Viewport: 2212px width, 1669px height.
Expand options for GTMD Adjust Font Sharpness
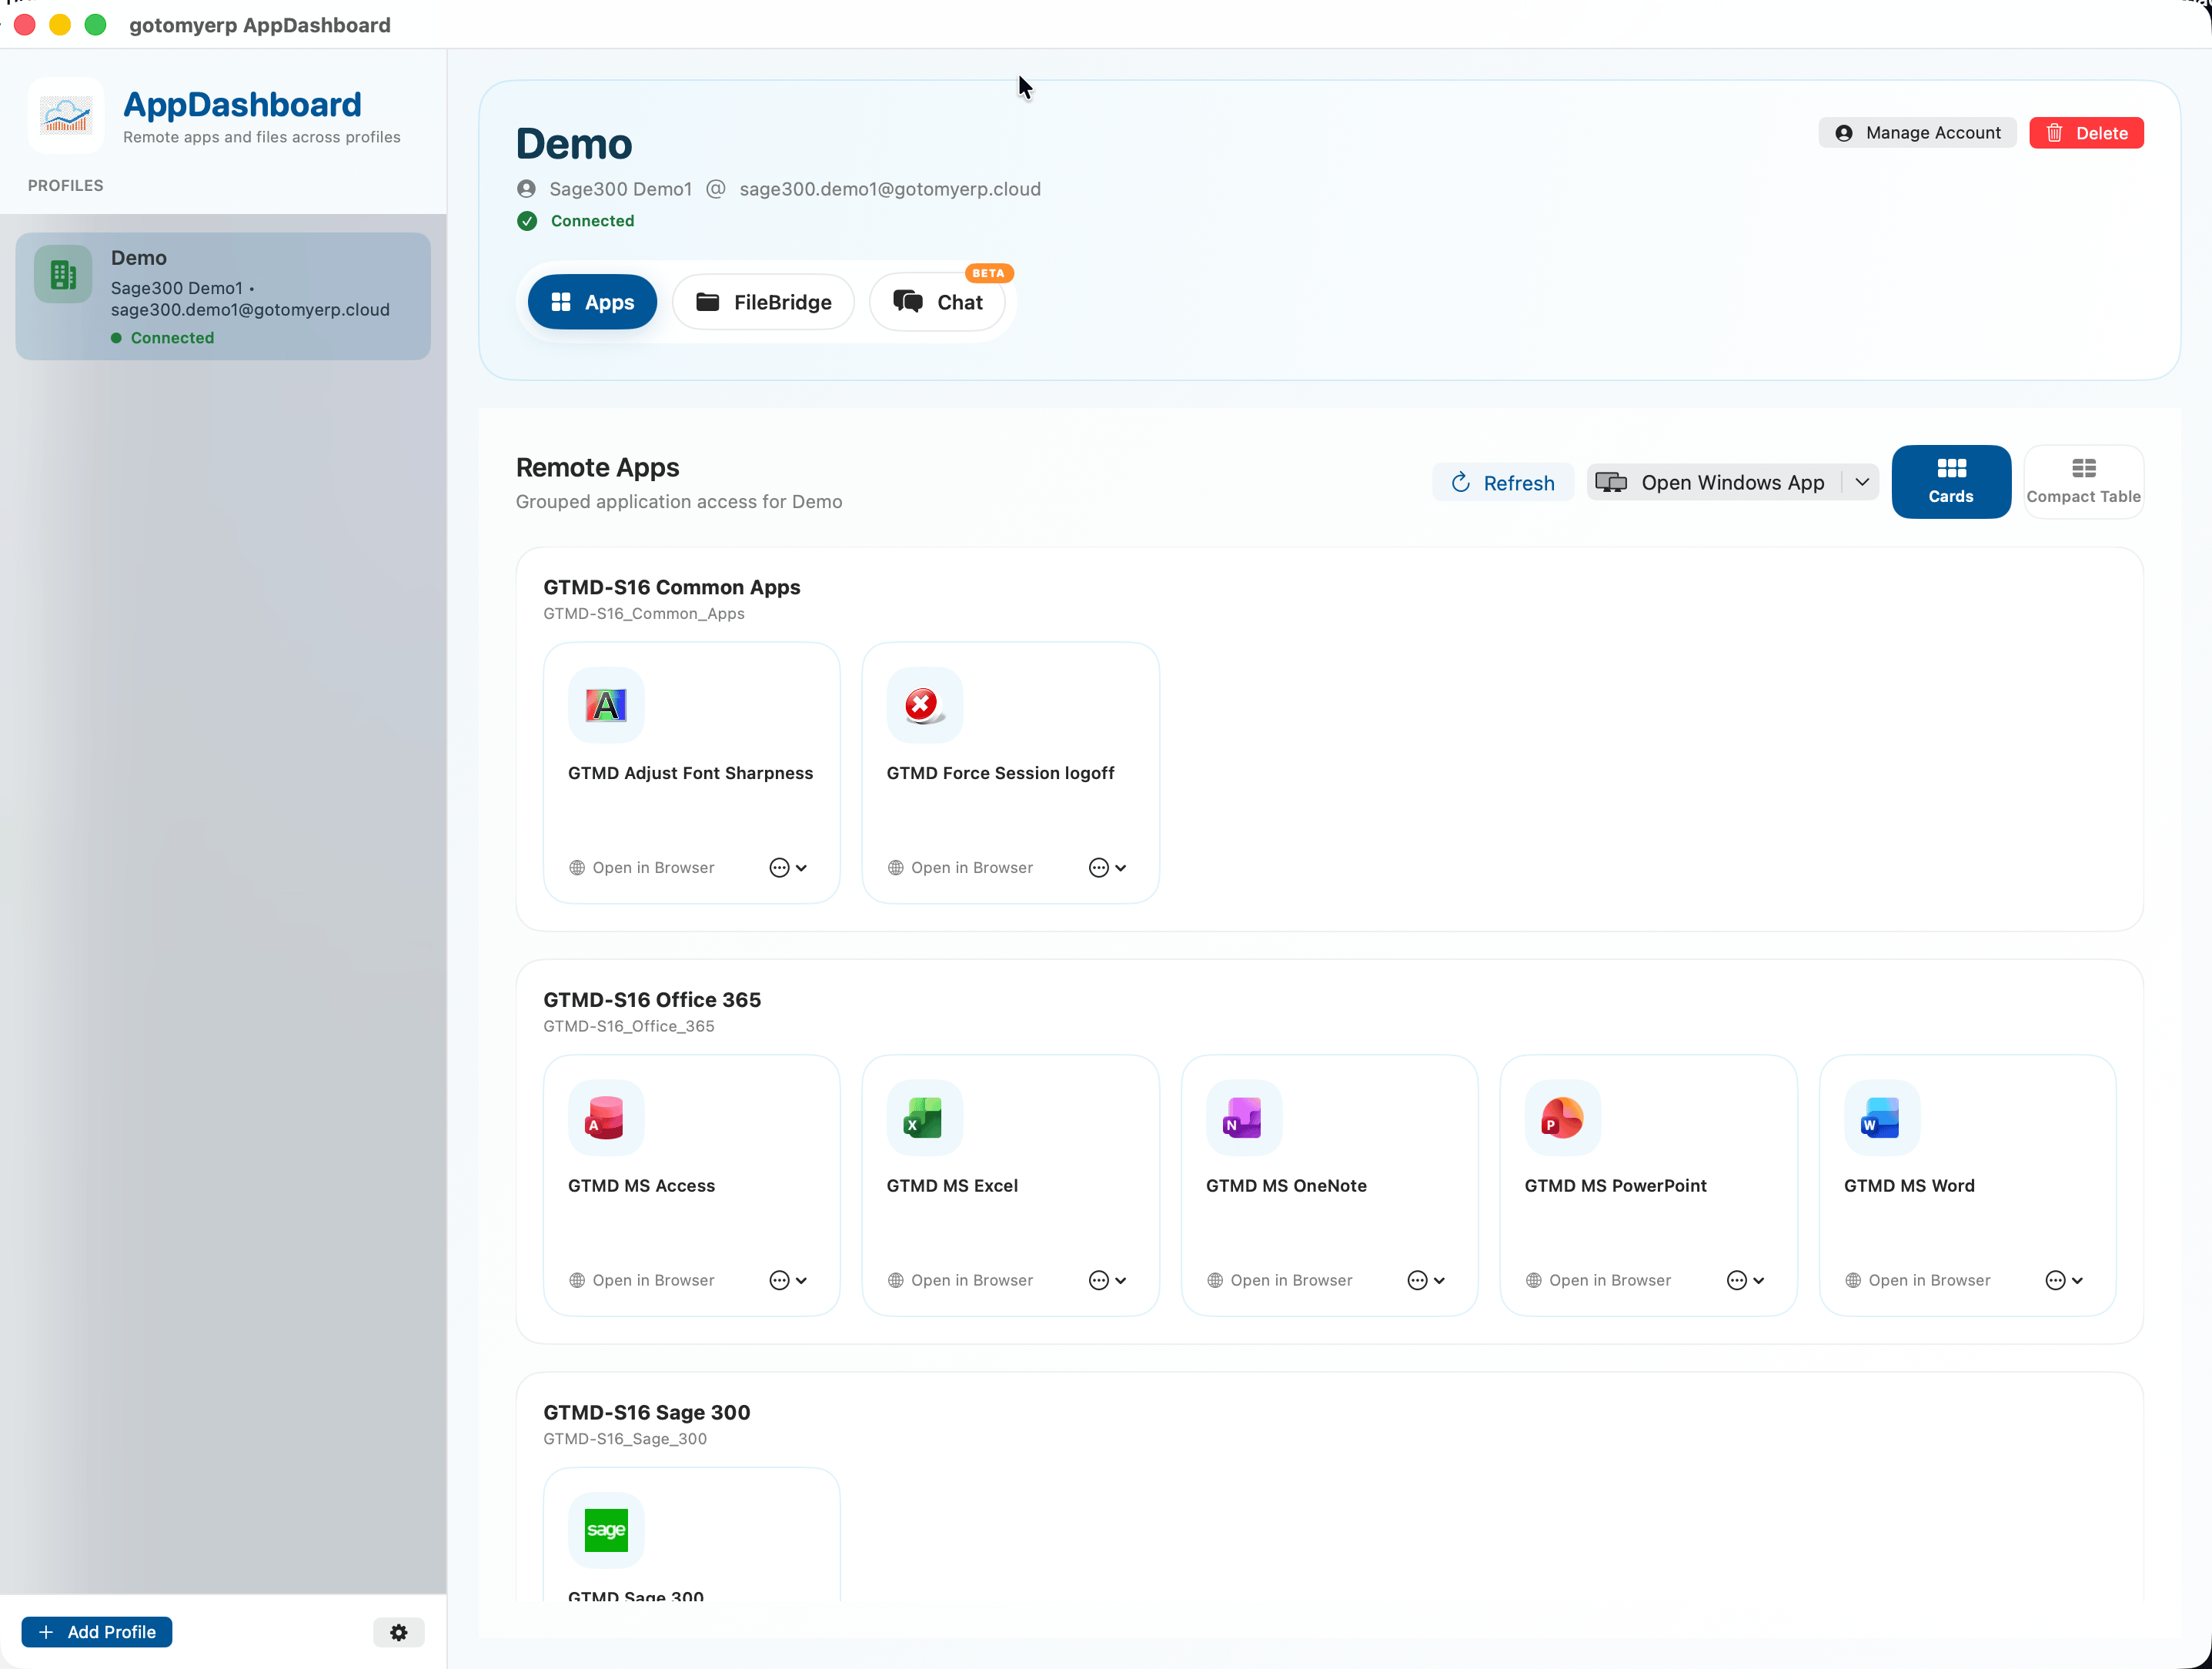[788, 868]
